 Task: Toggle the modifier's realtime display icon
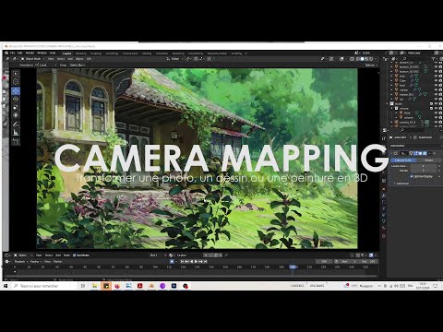420,153
